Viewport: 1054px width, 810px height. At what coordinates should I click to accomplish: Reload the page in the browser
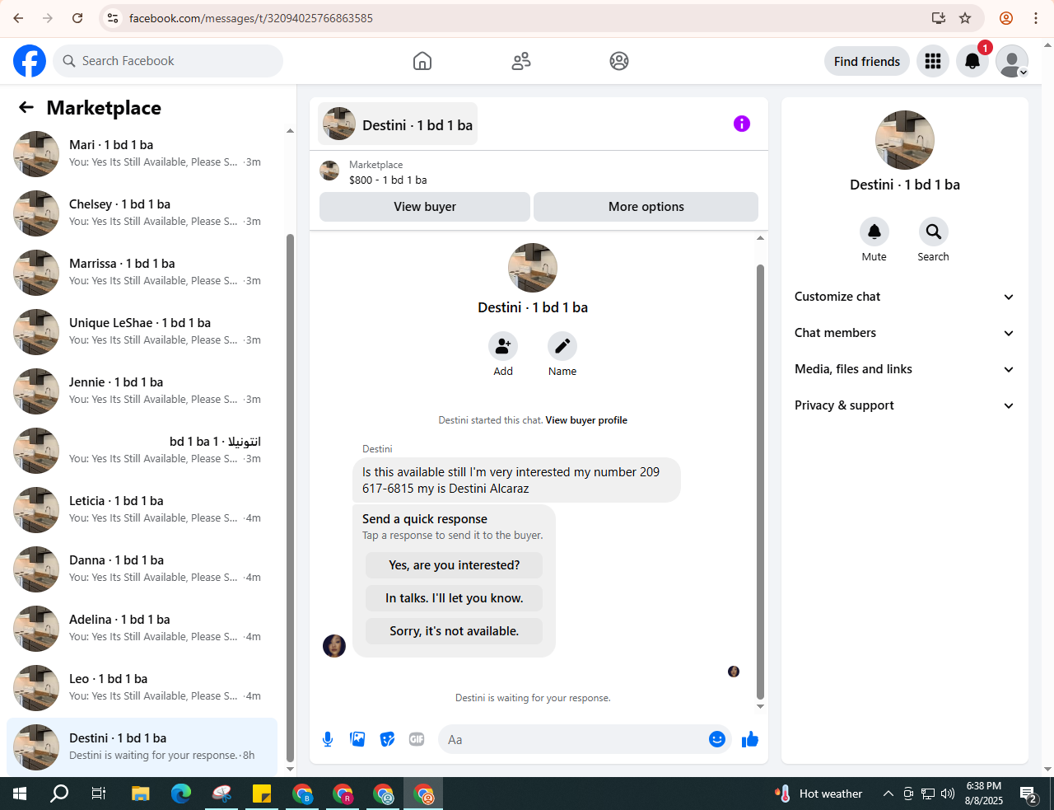(77, 18)
